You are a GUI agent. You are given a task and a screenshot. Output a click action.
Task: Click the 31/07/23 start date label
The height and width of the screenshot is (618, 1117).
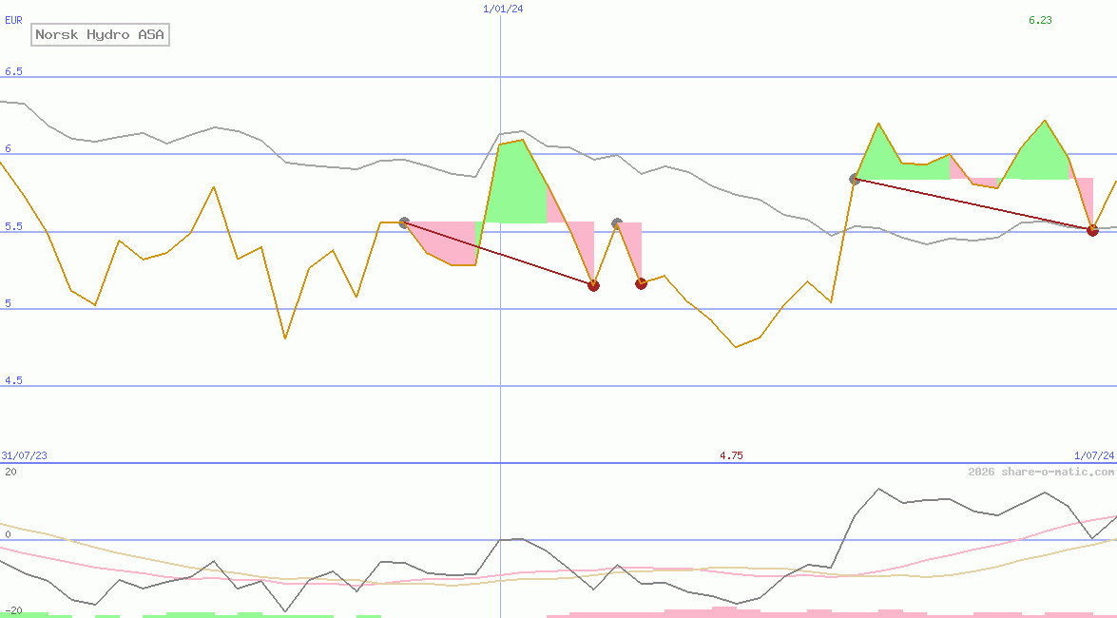24,455
